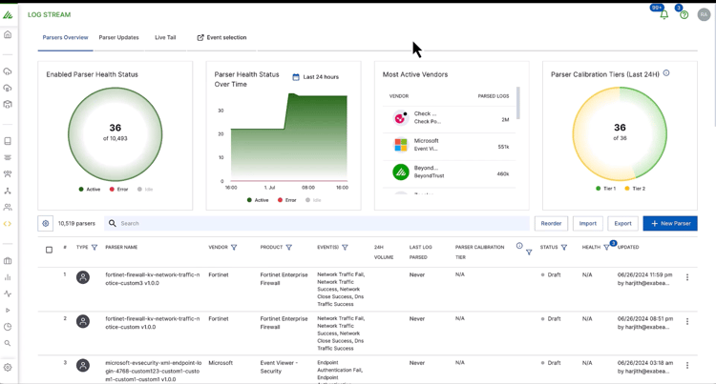This screenshot has height=384, width=716.
Task: Open the book icon in sidebar
Action: (8, 141)
